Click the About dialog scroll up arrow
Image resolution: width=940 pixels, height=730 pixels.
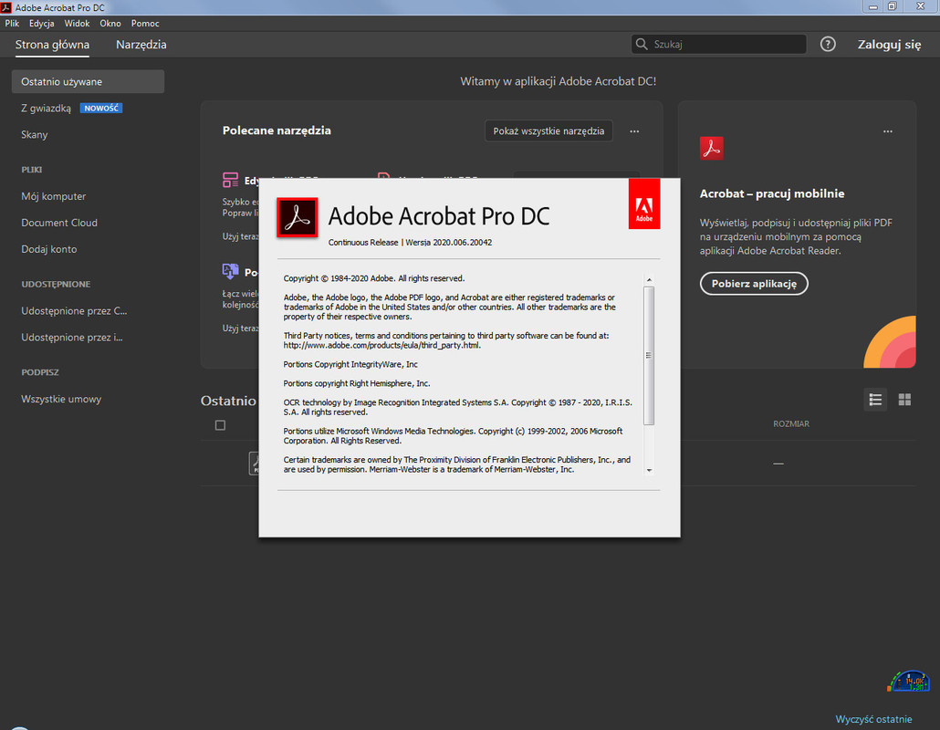(649, 280)
